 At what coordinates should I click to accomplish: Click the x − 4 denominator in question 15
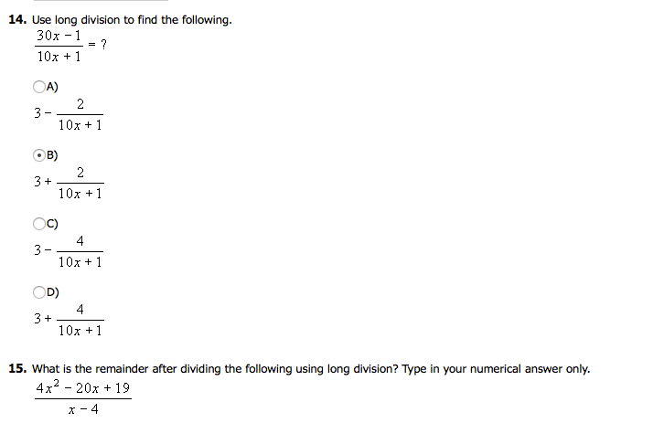(83, 409)
